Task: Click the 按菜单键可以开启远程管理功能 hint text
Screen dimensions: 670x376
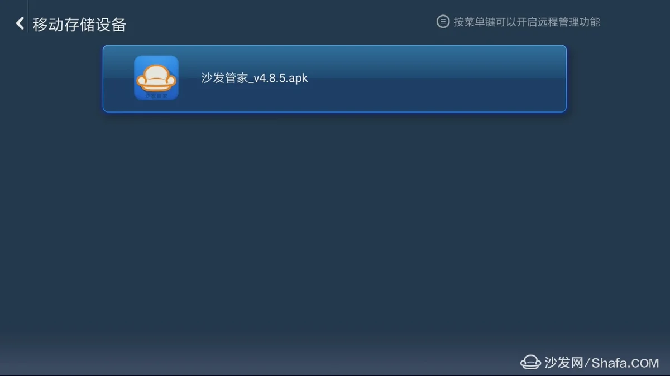Action: (x=527, y=22)
